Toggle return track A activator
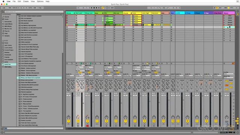The image size is (240, 135). (x=178, y=121)
